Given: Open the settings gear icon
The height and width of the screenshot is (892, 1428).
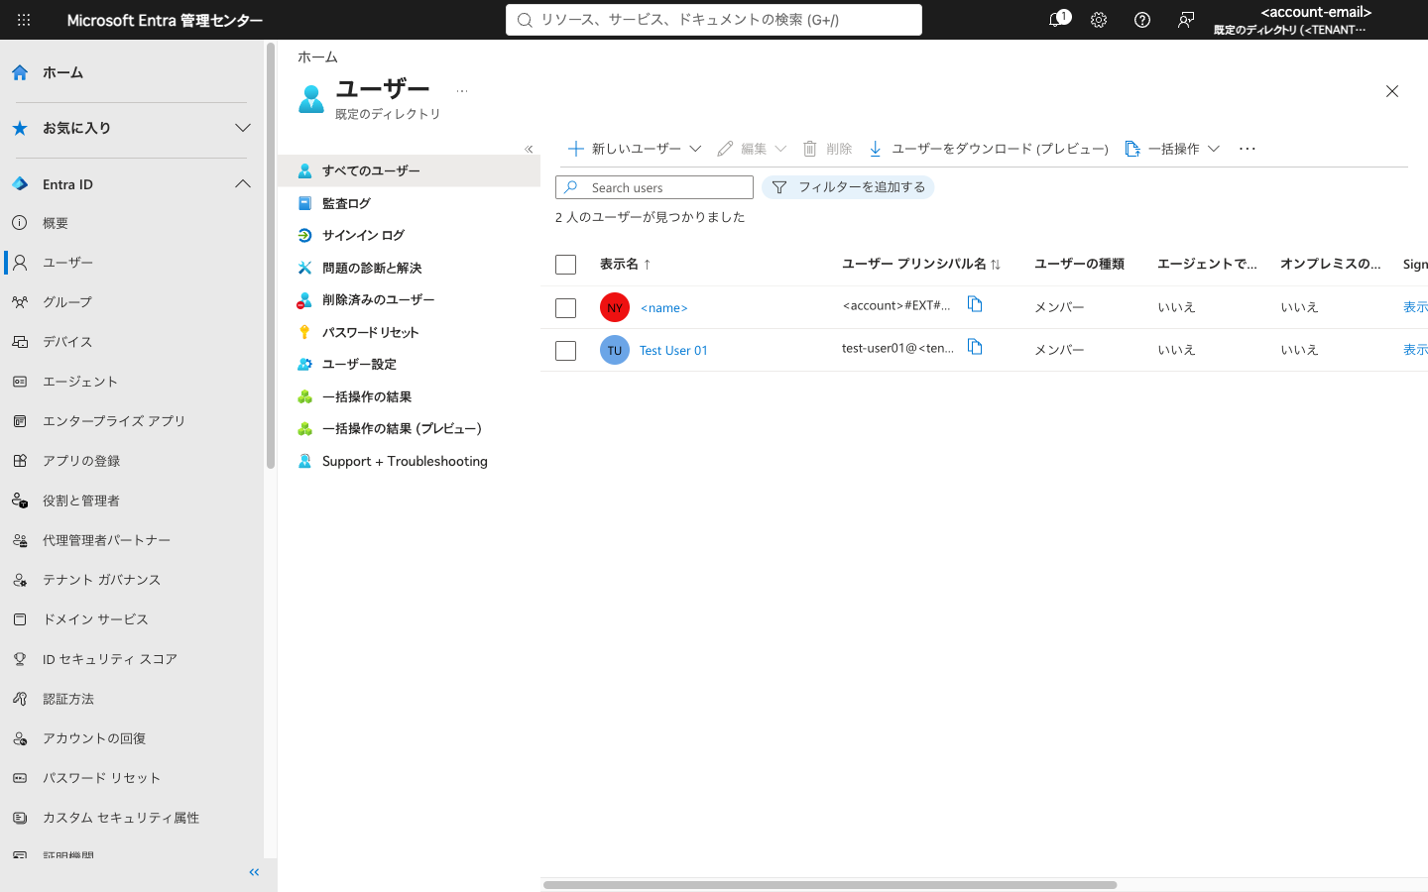Looking at the screenshot, I should 1099,20.
